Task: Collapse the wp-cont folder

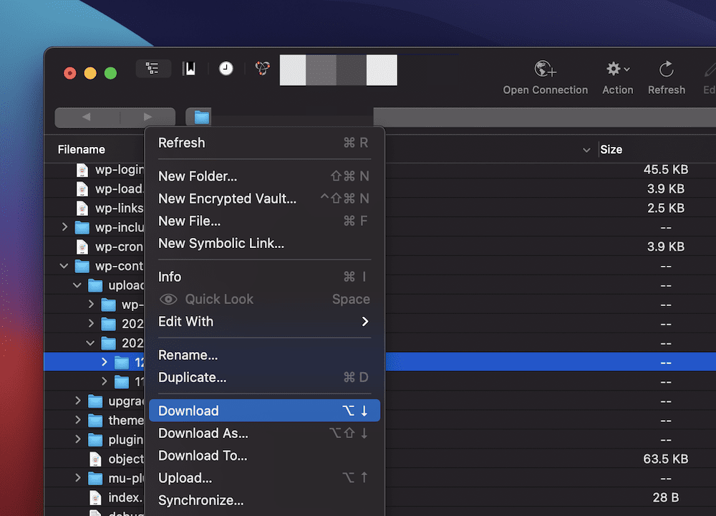Action: point(64,266)
